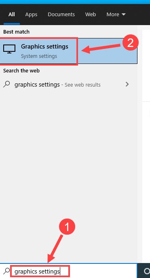Click the Search the web header
This screenshot has height=278, width=150.
(x=21, y=71)
